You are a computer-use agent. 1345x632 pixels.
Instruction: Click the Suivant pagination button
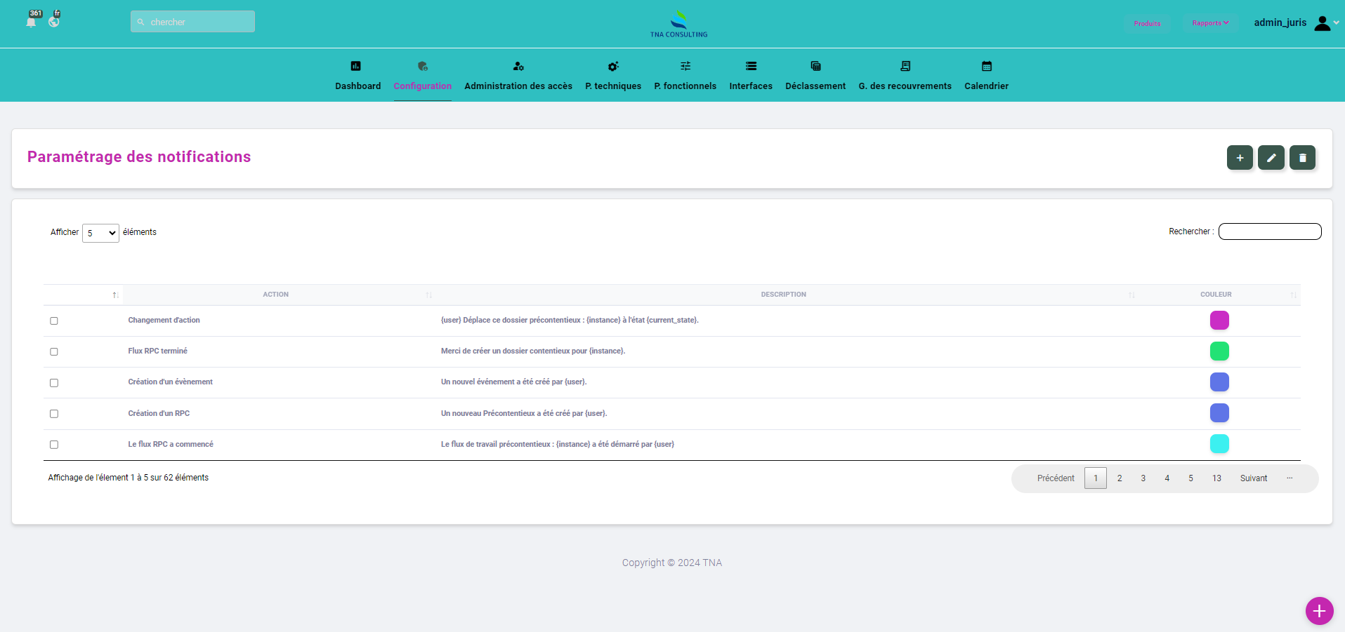[1253, 478]
